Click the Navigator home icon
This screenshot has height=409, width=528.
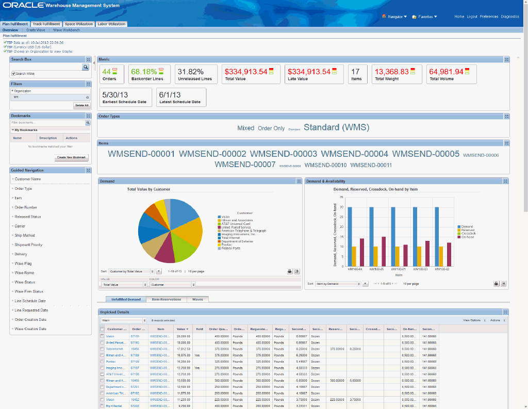(384, 16)
